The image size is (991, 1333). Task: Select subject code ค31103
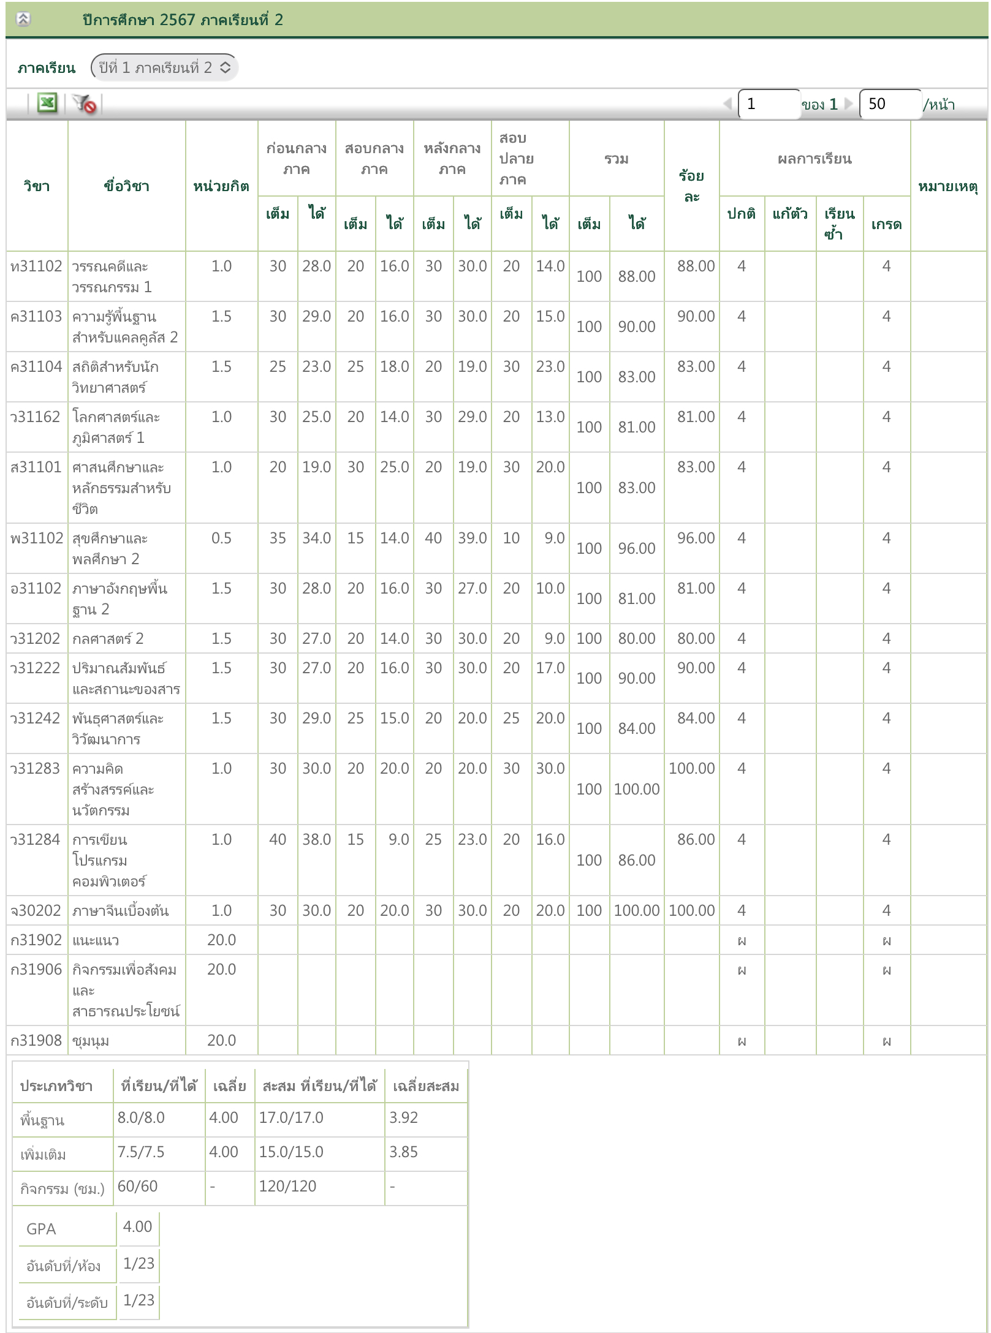click(36, 317)
